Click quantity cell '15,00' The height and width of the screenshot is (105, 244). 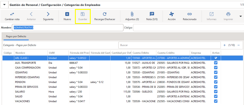[x=128, y=63]
